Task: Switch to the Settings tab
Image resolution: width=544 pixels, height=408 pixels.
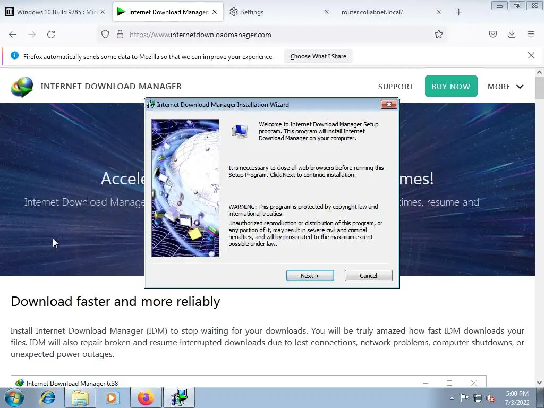Action: (279, 12)
